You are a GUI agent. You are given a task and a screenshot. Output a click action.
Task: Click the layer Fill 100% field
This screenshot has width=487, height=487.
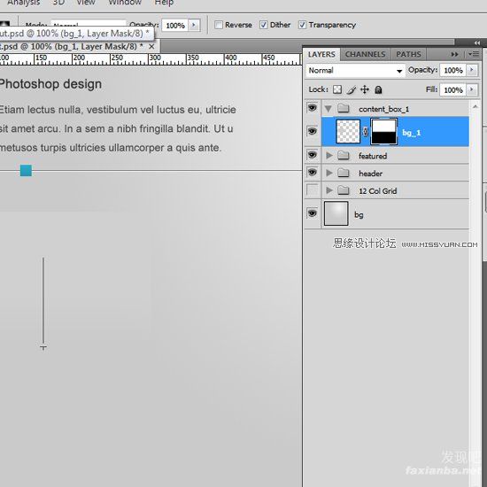453,90
